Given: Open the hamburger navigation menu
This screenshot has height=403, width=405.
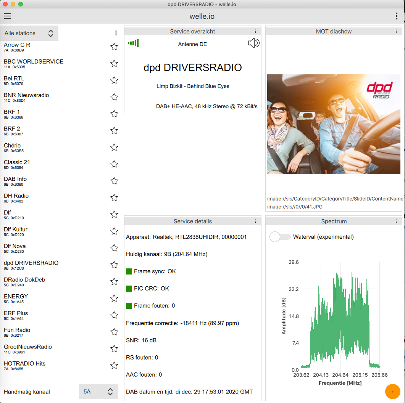Looking at the screenshot, I should 8,16.
